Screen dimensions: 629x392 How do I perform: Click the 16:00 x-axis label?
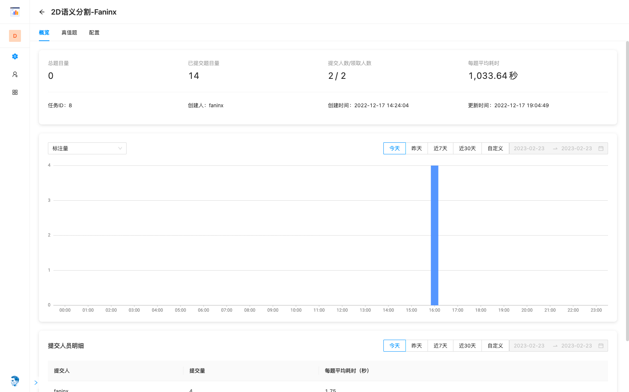(435, 310)
